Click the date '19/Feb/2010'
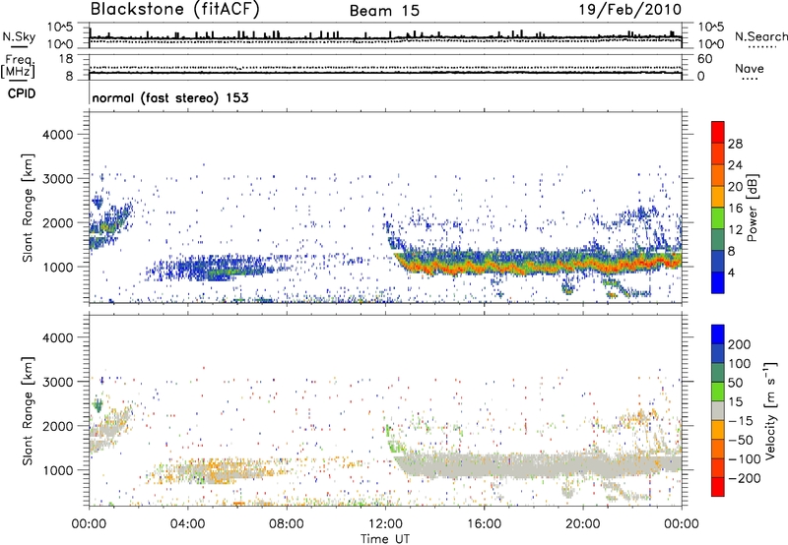The height and width of the screenshot is (545, 788). tap(630, 10)
